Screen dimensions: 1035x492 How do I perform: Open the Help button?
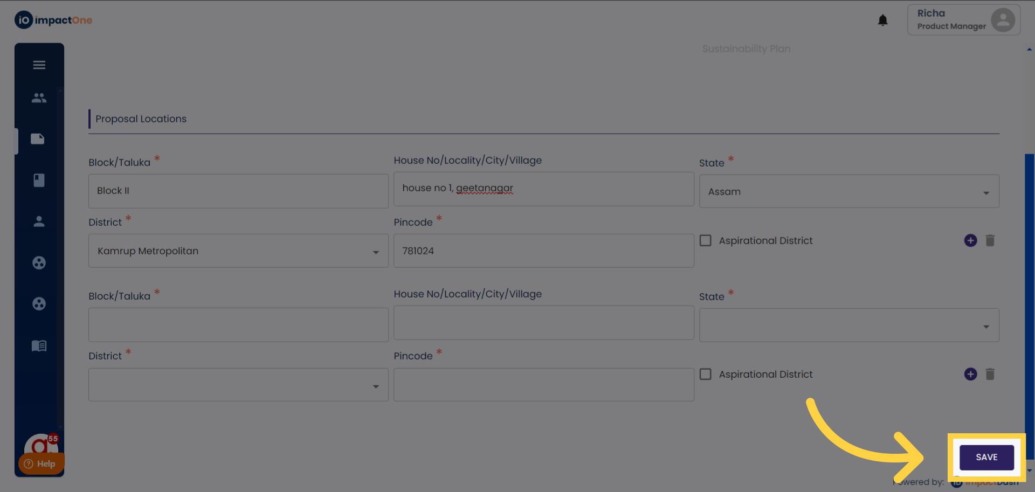pyautogui.click(x=40, y=464)
